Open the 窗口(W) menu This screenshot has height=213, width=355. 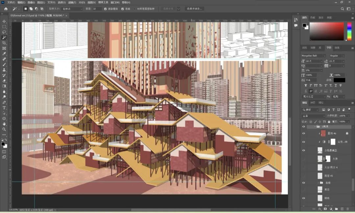click(x=115, y=2)
